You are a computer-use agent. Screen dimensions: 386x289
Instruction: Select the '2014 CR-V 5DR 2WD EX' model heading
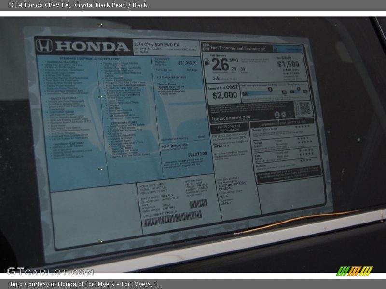click(x=156, y=44)
